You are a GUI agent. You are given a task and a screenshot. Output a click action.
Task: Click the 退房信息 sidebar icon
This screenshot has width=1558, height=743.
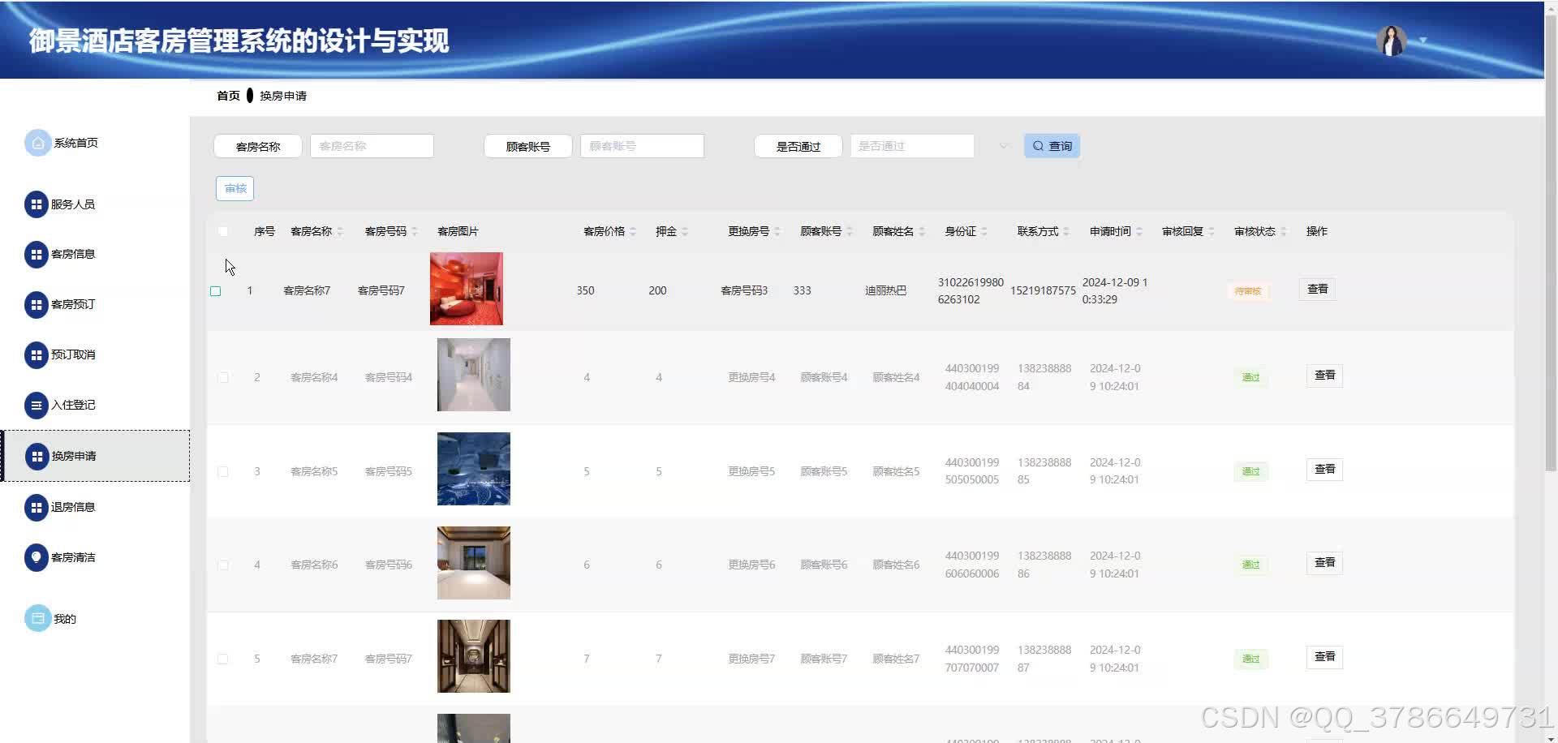point(37,508)
